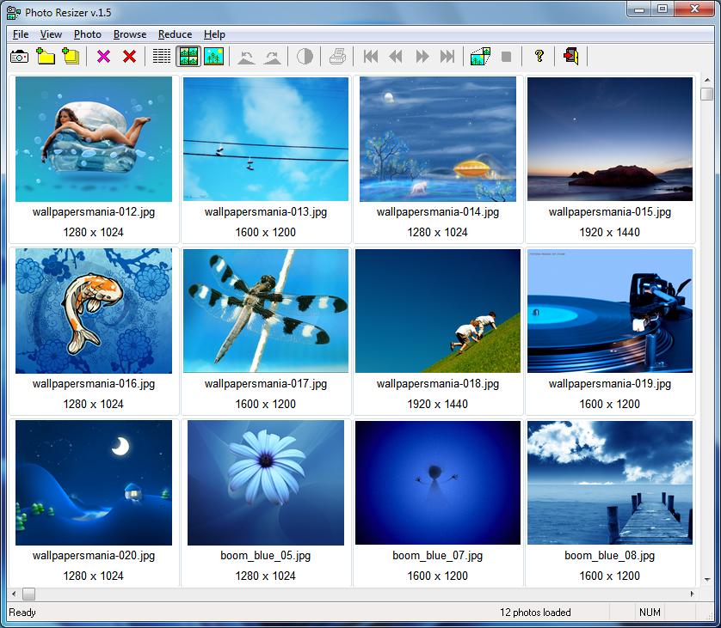This screenshot has height=628, width=721.
Task: Click the vertical scrollbar up arrow
Action: [x=706, y=80]
